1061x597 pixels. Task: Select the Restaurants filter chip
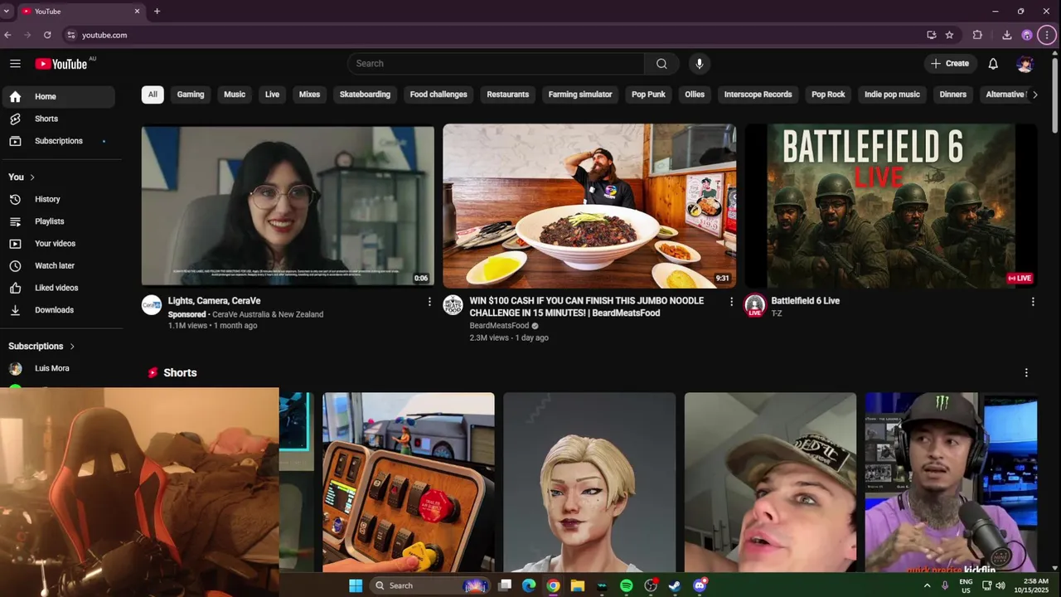click(x=508, y=95)
